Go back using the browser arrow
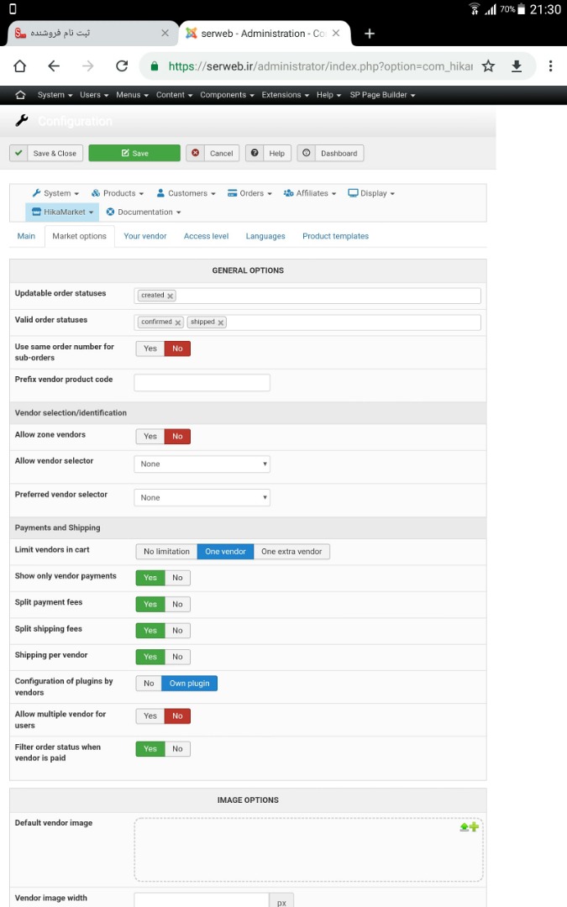Image resolution: width=567 pixels, height=907 pixels. [x=54, y=66]
